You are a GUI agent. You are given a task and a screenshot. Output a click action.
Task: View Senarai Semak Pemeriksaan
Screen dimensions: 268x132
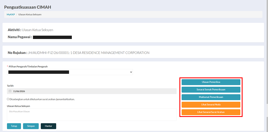211,90
